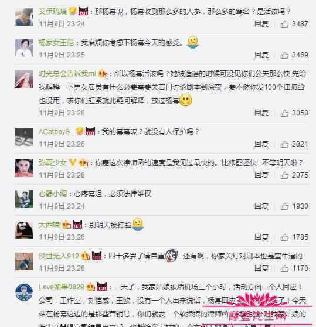Reply to ACatboyS_'s comment

click(261, 144)
